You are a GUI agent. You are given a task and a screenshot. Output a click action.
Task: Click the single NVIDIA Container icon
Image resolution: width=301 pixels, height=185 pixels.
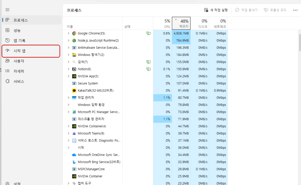[74, 176]
